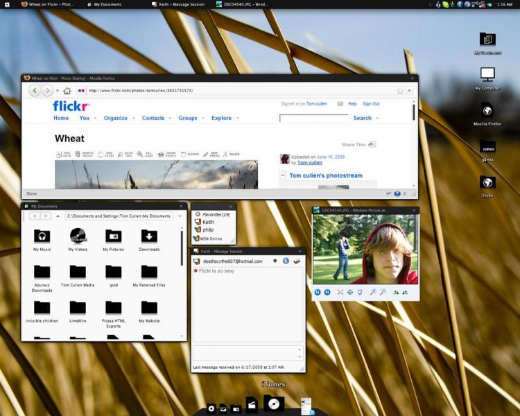Click Actual Size icon in Picture Viewer
The width and height of the screenshot is (520, 416).
[x=350, y=293]
